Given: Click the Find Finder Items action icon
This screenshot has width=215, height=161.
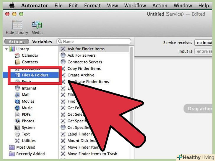Looking at the screenshot, I should (x=63, y=101).
